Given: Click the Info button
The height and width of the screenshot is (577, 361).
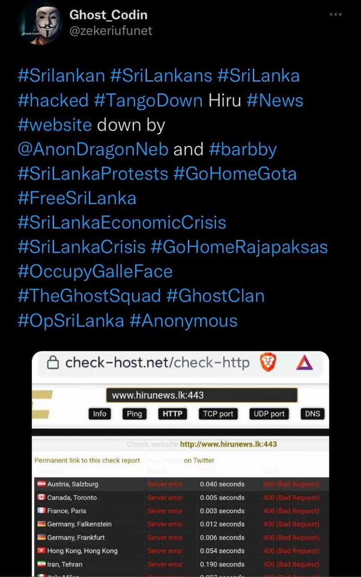Looking at the screenshot, I should pos(100,414).
